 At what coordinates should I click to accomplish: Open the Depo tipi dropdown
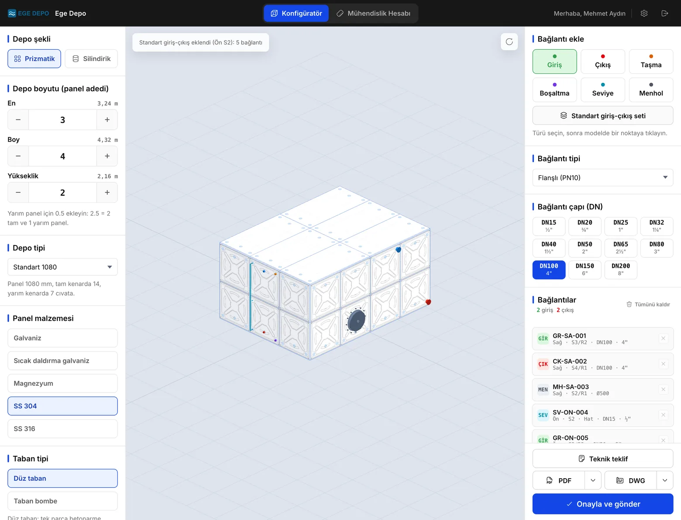click(x=62, y=267)
